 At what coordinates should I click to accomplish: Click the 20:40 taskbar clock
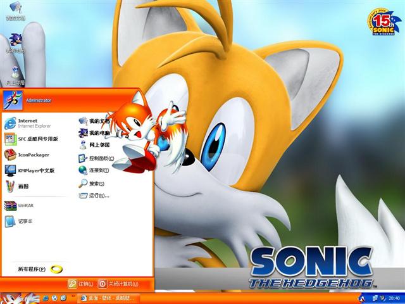[394, 298]
